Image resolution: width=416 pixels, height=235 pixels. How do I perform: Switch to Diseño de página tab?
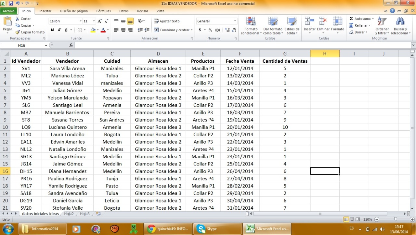point(74,11)
